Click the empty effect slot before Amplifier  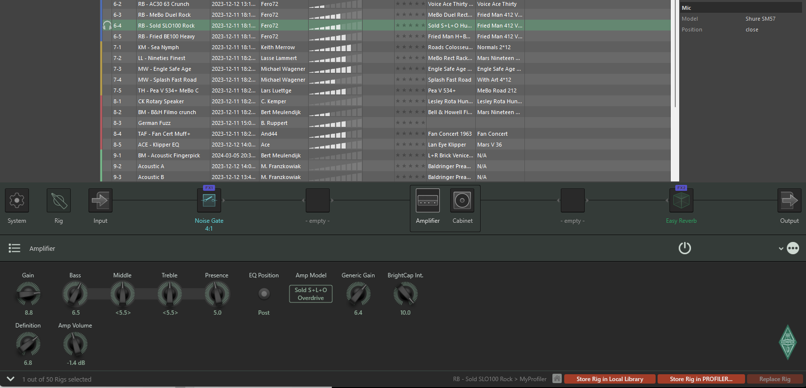point(317,201)
